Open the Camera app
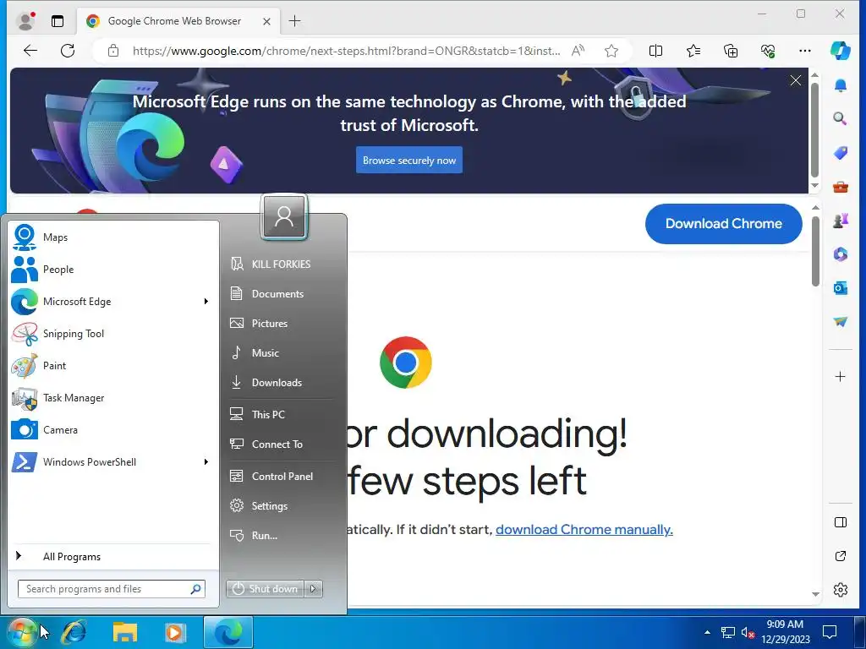866x649 pixels. point(113,429)
